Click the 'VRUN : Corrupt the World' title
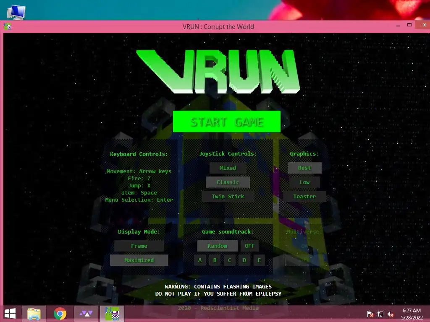 [x=218, y=26]
